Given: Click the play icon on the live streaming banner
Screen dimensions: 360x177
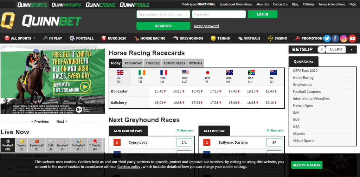Looking at the screenshot, I should point(84,86).
